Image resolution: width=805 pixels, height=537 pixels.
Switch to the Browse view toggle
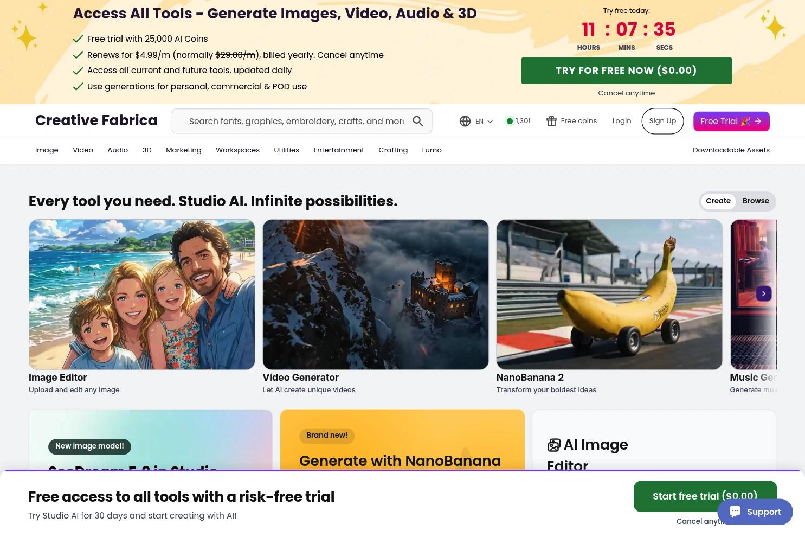click(756, 201)
